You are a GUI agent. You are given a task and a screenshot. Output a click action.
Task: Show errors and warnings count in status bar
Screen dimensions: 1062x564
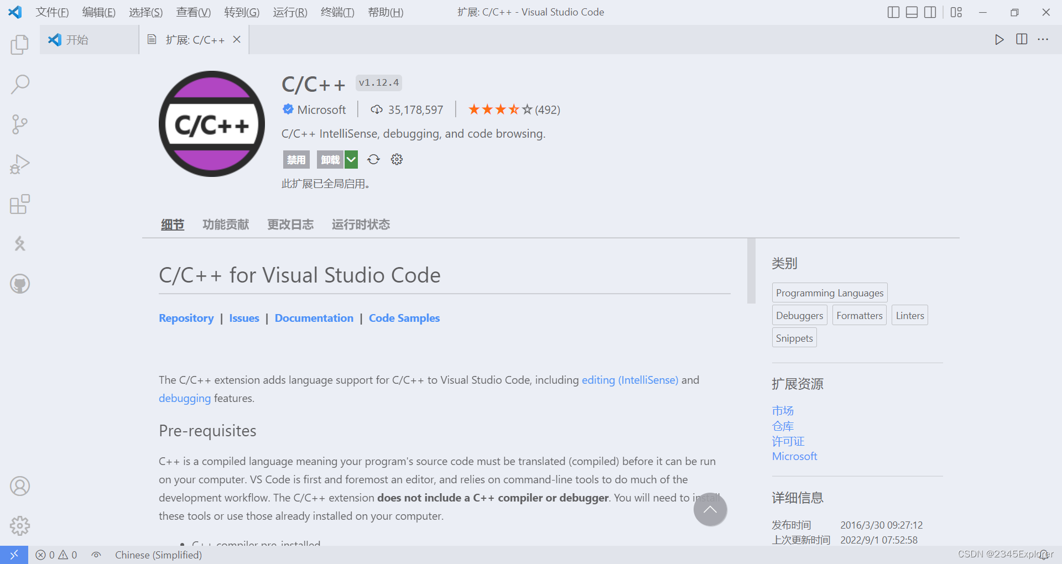pyautogui.click(x=56, y=555)
